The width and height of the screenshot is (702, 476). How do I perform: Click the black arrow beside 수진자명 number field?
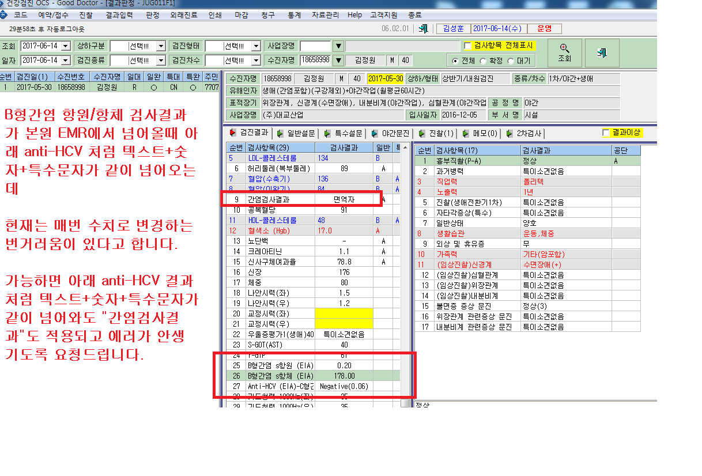(338, 60)
